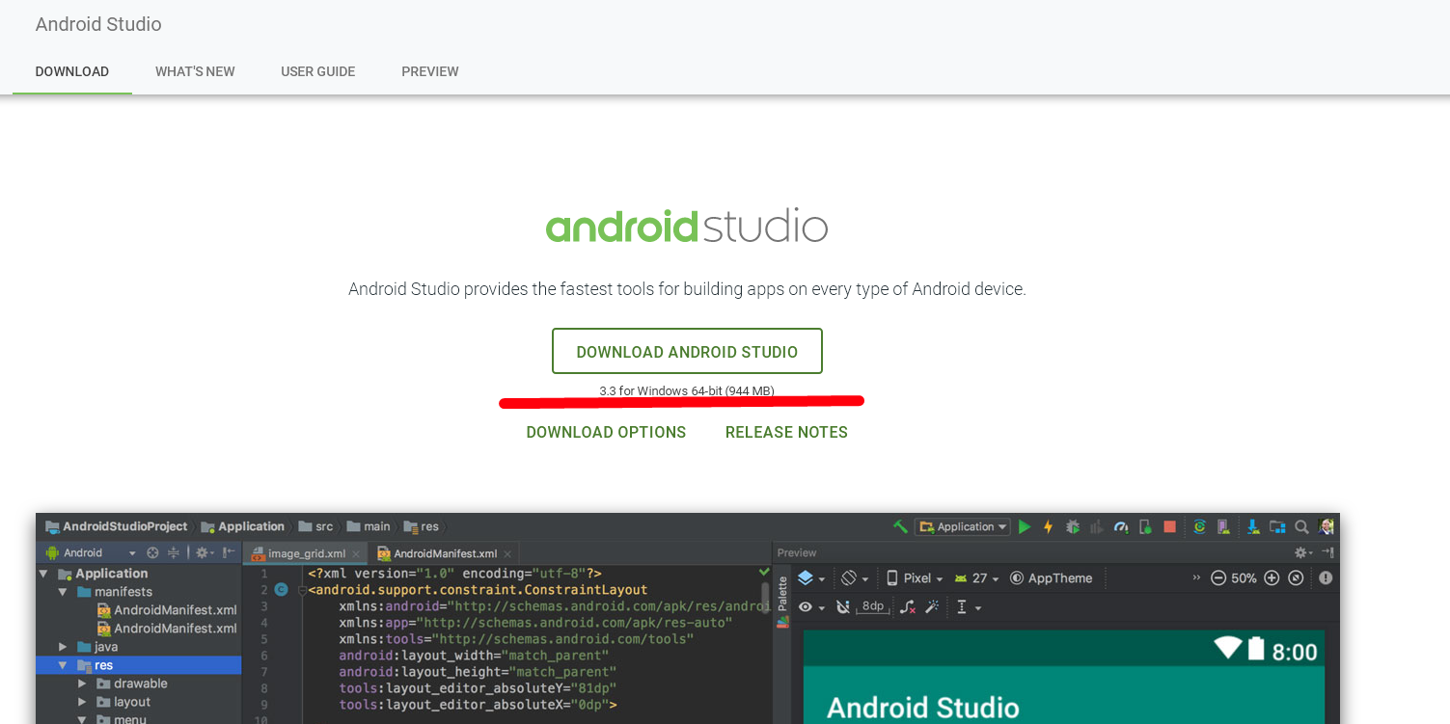1450x724 pixels.
Task: Click the class gutter icon on line 2
Action: 281,589
